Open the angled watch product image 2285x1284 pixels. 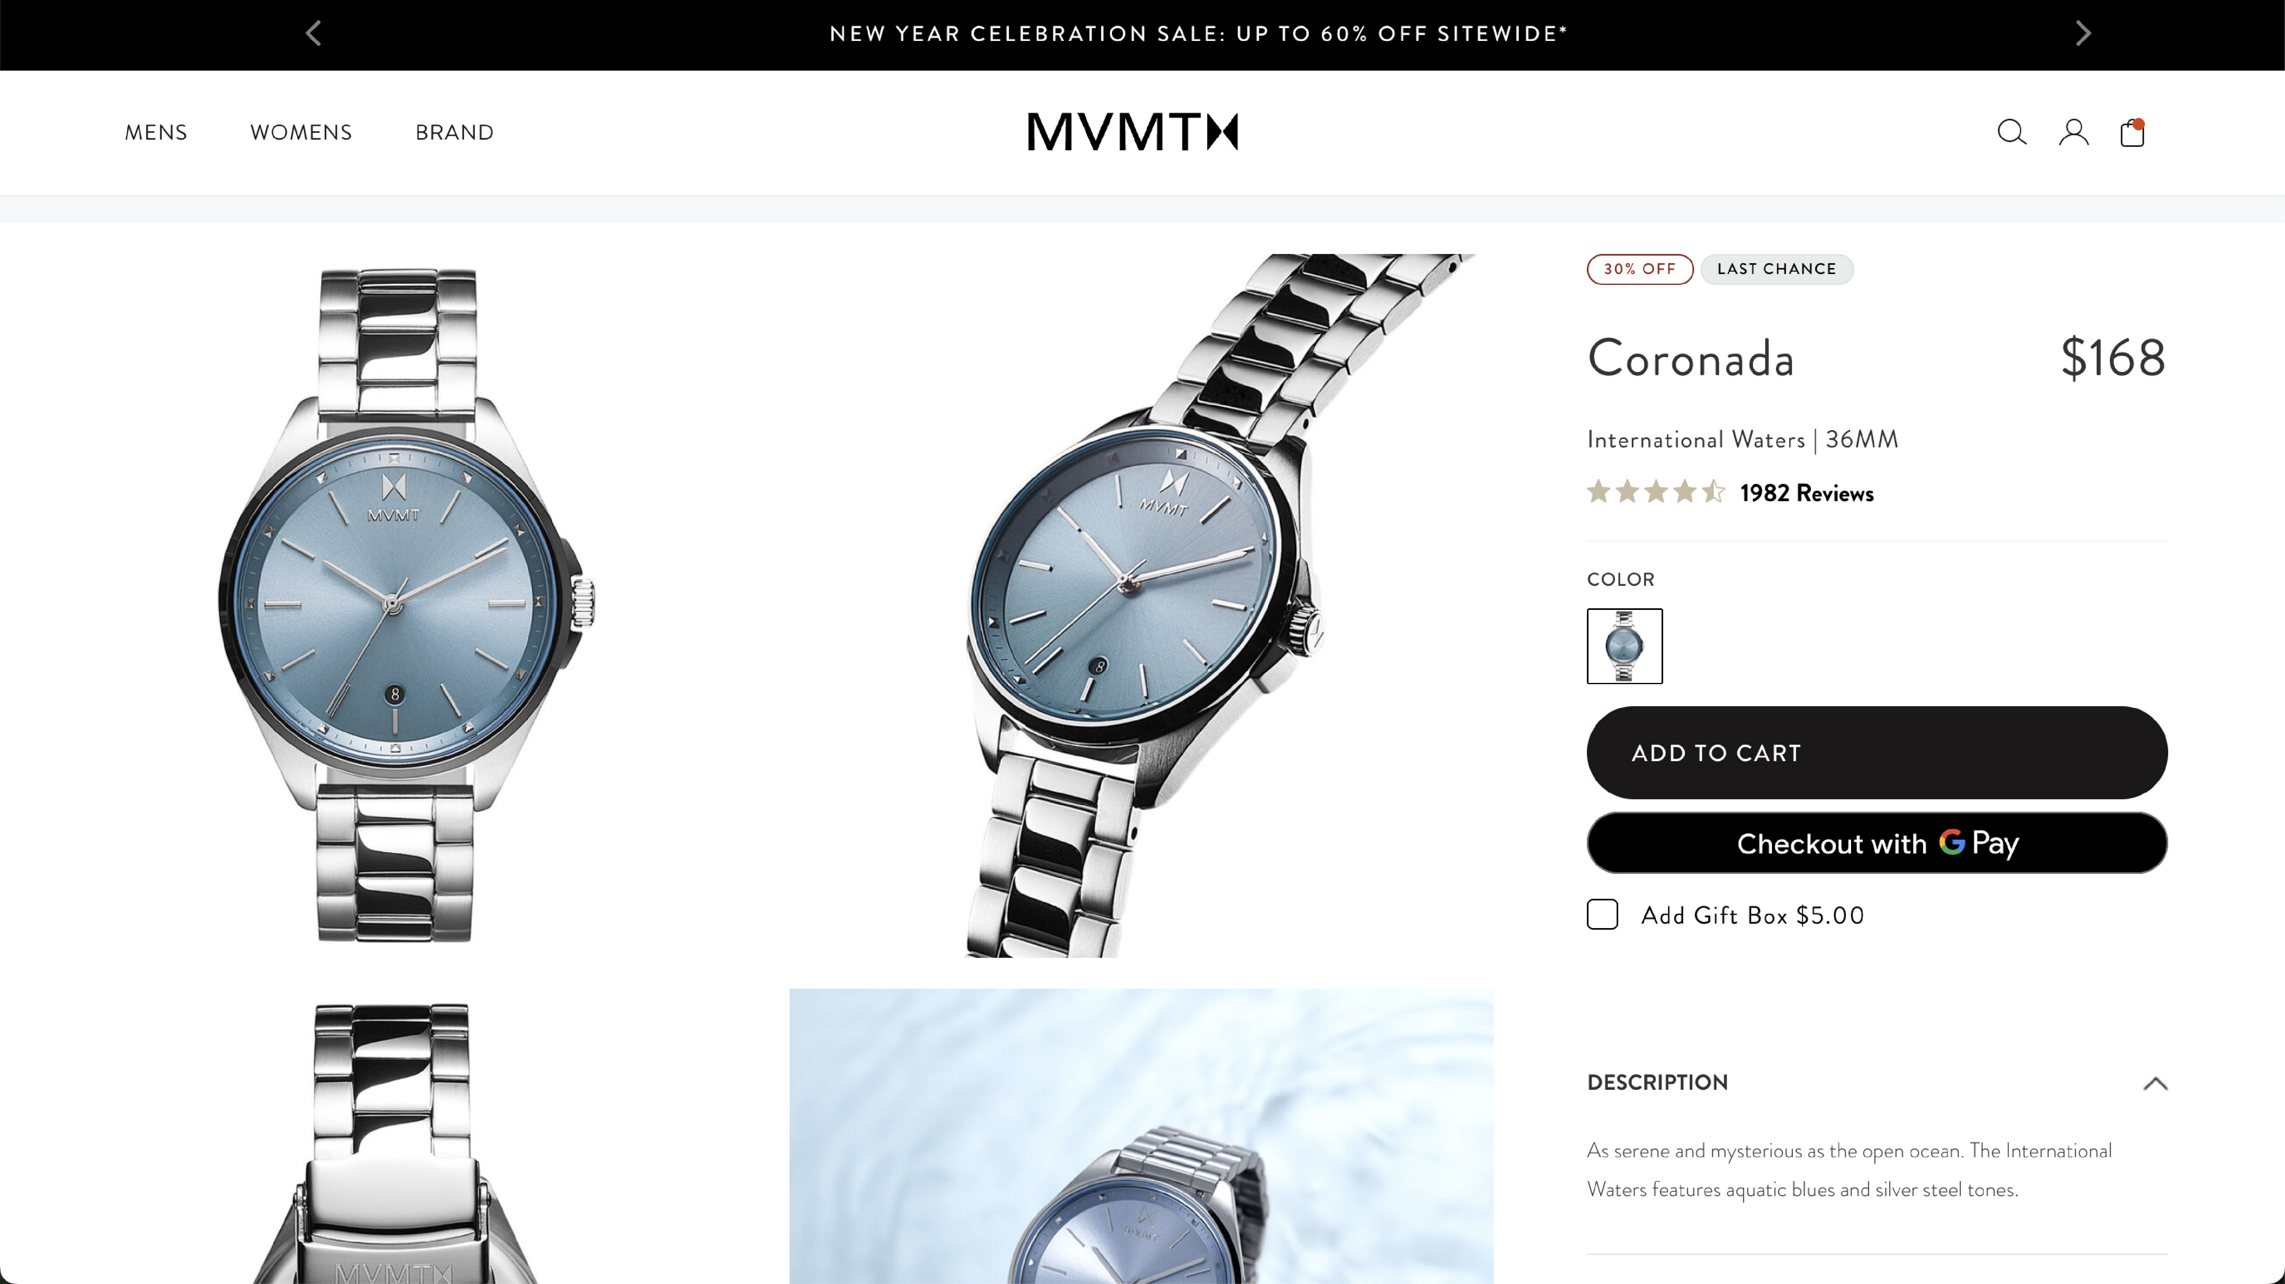coord(1141,605)
